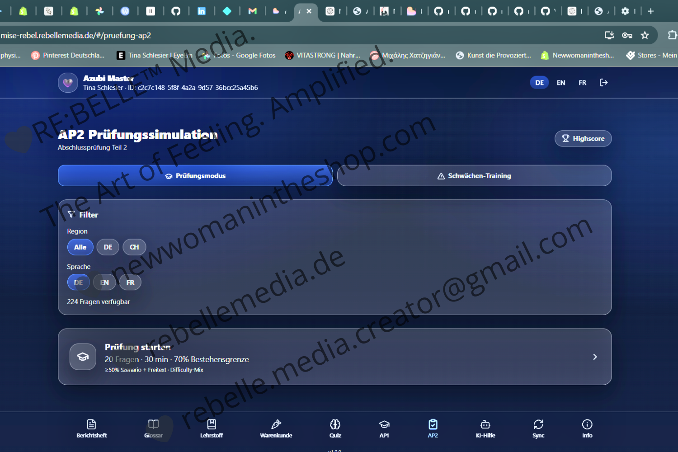Log out using the header logout icon
678x452 pixels.
point(604,82)
